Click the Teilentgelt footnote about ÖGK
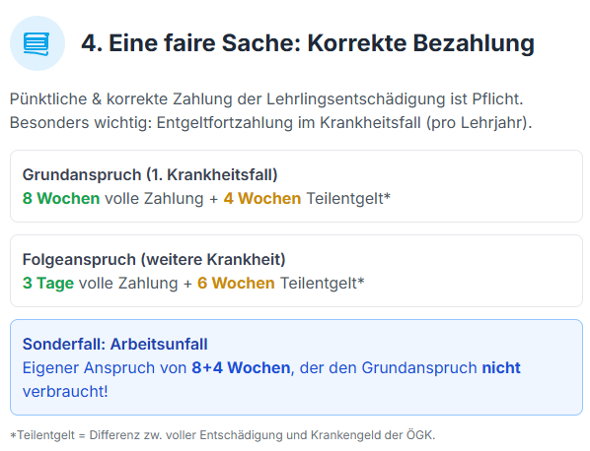Viewport: 590px width, 451px height. tap(222, 435)
